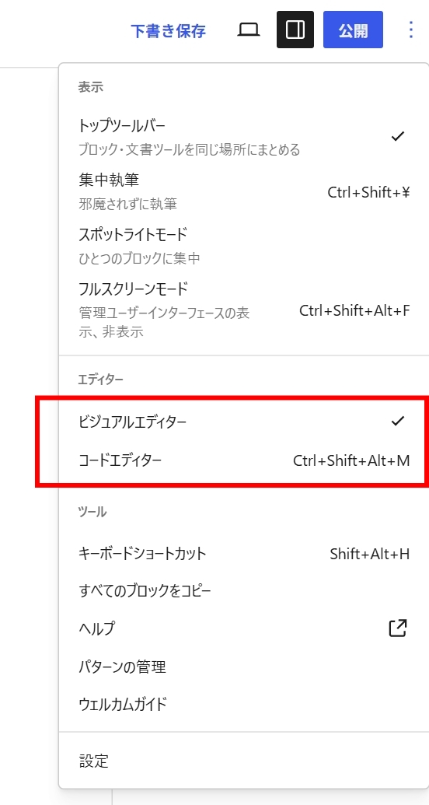The image size is (429, 805).
Task: Click the 公開 publish button
Action: [353, 30]
